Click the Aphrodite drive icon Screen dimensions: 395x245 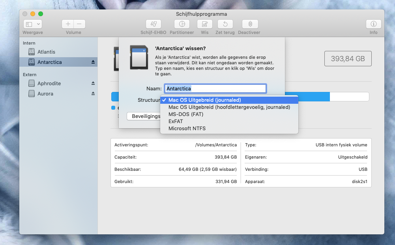32,83
